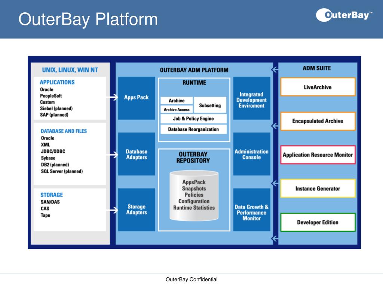Screen dimensions: 383x287
Task: Click the OuterBay Confidential footer text
Action: (191, 280)
